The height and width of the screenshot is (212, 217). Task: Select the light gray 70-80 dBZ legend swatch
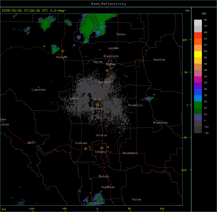198,23
